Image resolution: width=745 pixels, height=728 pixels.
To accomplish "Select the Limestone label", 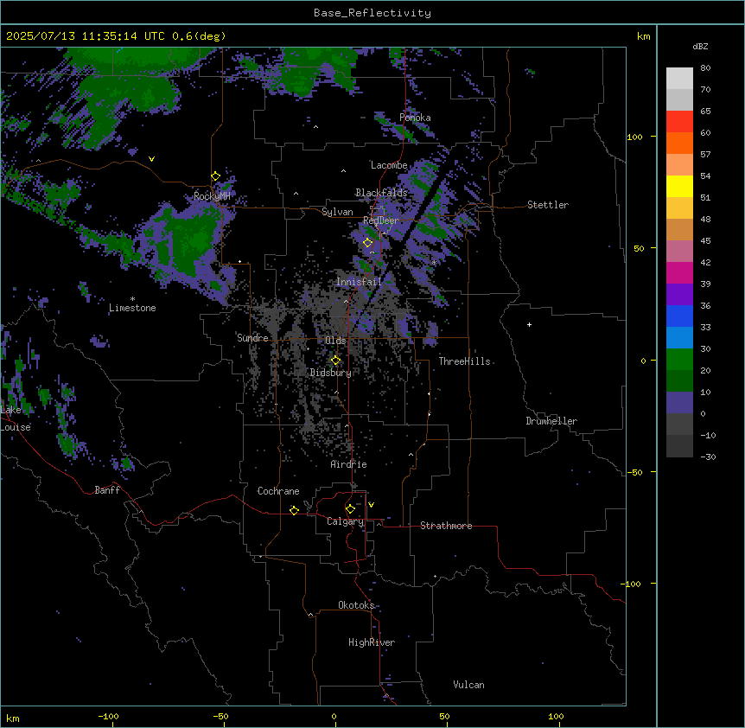I will pyautogui.click(x=132, y=308).
